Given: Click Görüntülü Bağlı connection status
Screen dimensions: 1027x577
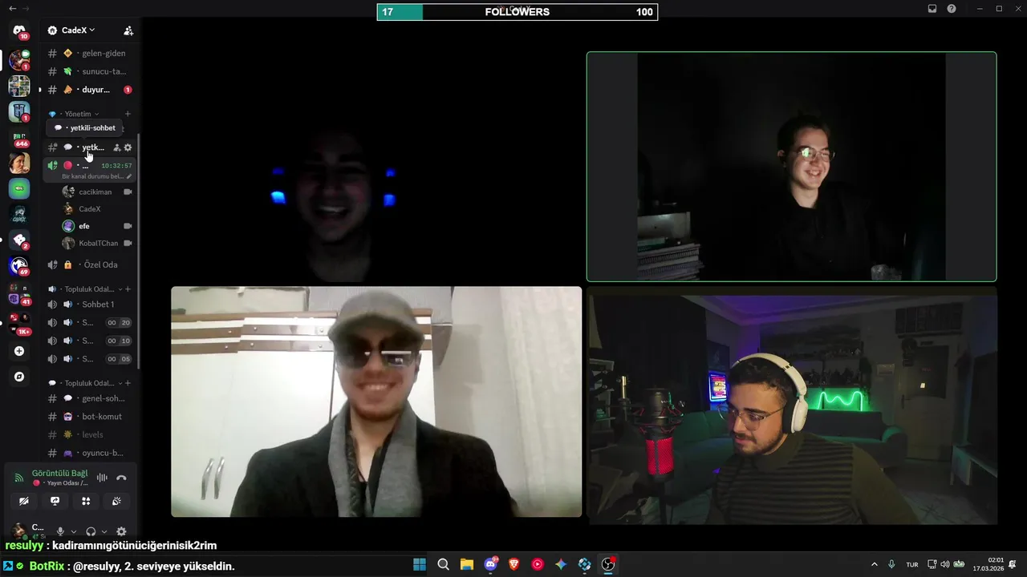Looking at the screenshot, I should (x=59, y=474).
